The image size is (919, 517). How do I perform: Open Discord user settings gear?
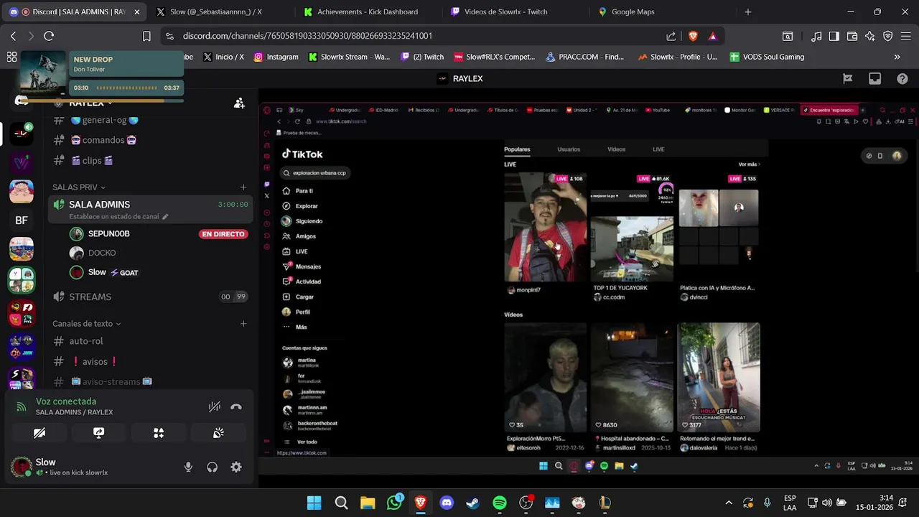click(x=236, y=467)
